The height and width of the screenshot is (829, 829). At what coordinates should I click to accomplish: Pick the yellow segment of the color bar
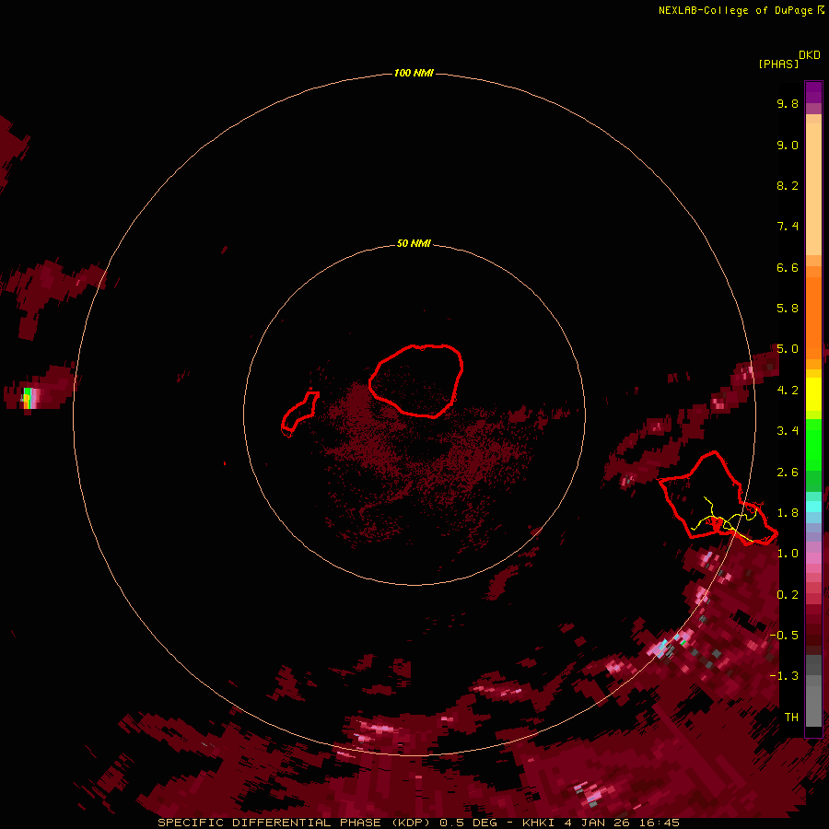pyautogui.click(x=813, y=394)
